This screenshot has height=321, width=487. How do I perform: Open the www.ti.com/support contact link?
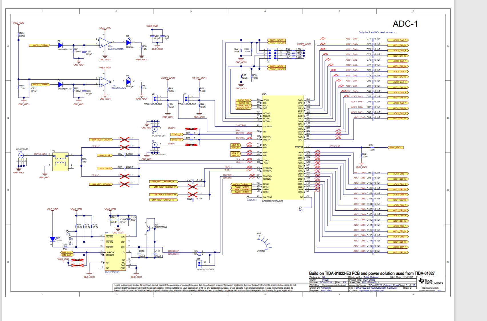tap(371, 290)
